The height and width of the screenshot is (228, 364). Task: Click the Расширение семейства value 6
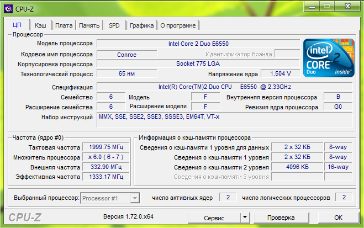111,107
